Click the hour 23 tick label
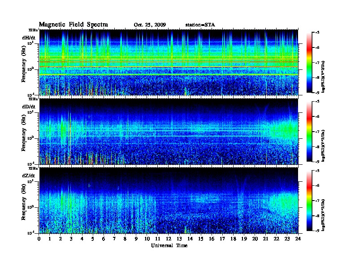Image resolution: width=355 pixels, height=274 pixels. [287, 239]
